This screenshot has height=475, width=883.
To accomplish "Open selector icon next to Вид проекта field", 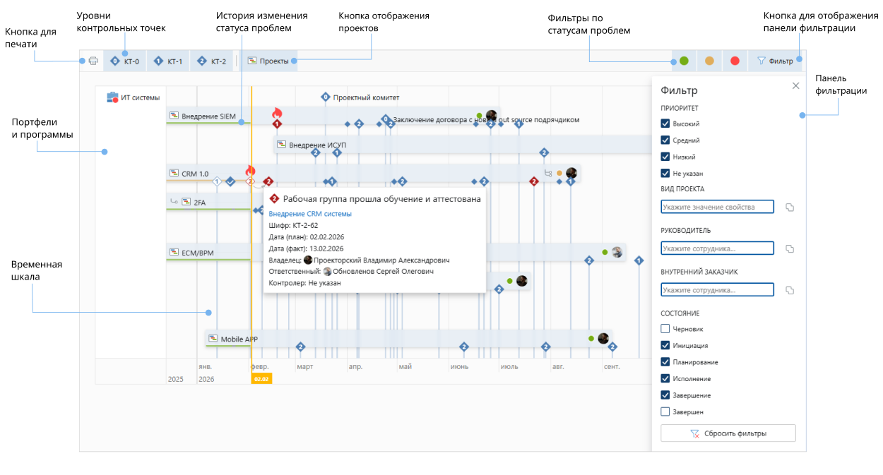I will click(x=790, y=208).
